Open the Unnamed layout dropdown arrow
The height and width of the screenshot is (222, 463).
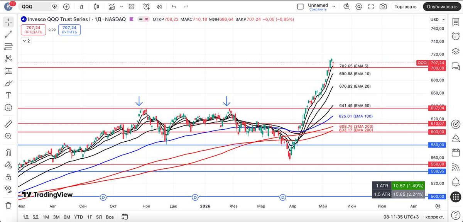tap(334, 7)
